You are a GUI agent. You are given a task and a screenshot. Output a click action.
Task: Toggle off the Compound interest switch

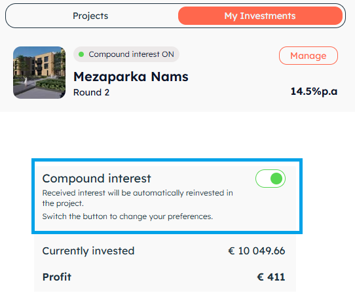pyautogui.click(x=271, y=179)
